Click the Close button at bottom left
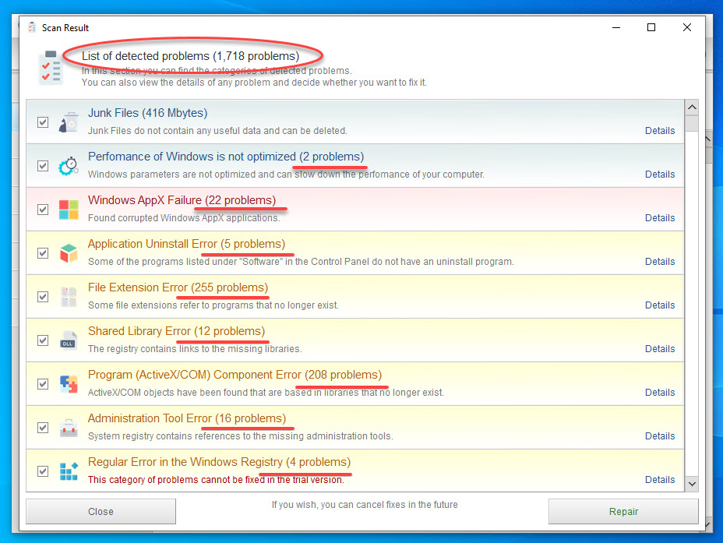The height and width of the screenshot is (543, 723). pos(101,512)
